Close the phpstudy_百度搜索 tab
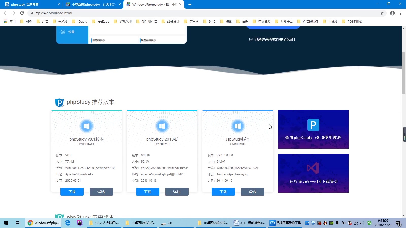The height and width of the screenshot is (228, 406). (59, 4)
